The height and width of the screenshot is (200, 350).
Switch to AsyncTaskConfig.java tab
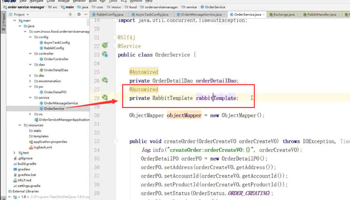coord(152,15)
